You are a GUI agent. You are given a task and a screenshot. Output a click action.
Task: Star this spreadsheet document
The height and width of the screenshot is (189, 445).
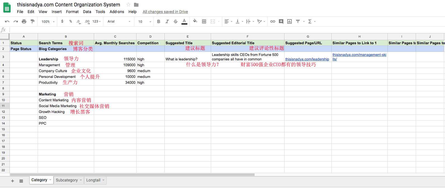point(128,5)
